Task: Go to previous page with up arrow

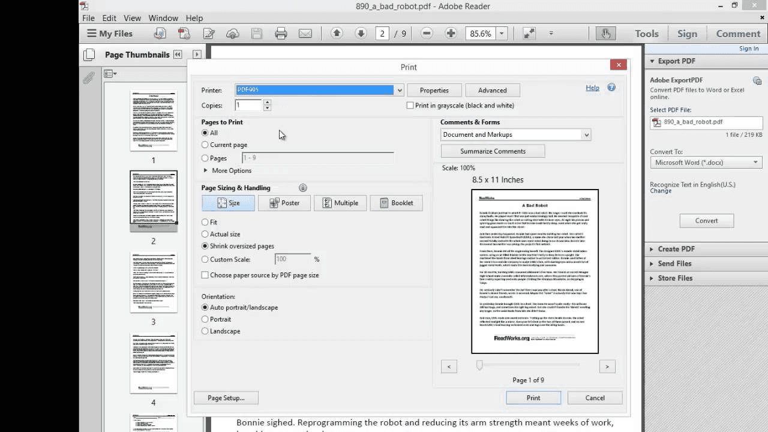Action: 337,34
